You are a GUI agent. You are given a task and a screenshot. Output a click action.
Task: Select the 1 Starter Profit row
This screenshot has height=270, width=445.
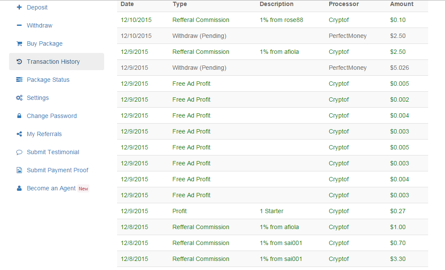[272, 211]
